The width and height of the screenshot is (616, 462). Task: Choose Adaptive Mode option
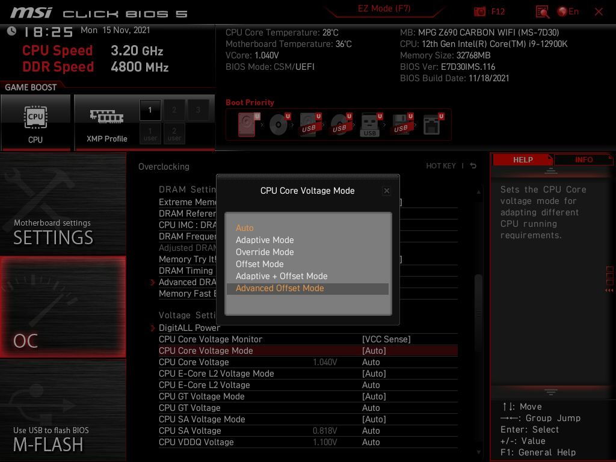click(x=307, y=240)
